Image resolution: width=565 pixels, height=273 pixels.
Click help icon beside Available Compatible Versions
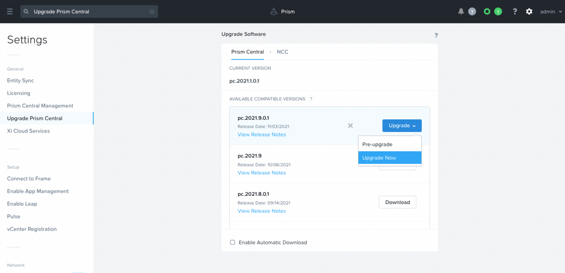tap(311, 99)
